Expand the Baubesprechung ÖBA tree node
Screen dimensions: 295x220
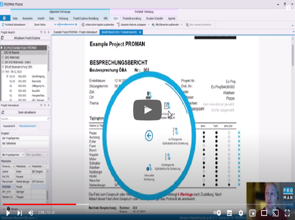click(3, 67)
